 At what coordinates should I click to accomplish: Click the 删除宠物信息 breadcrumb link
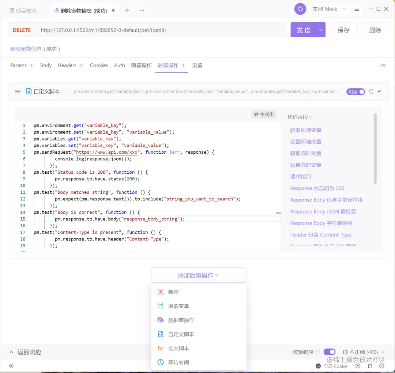pos(26,49)
